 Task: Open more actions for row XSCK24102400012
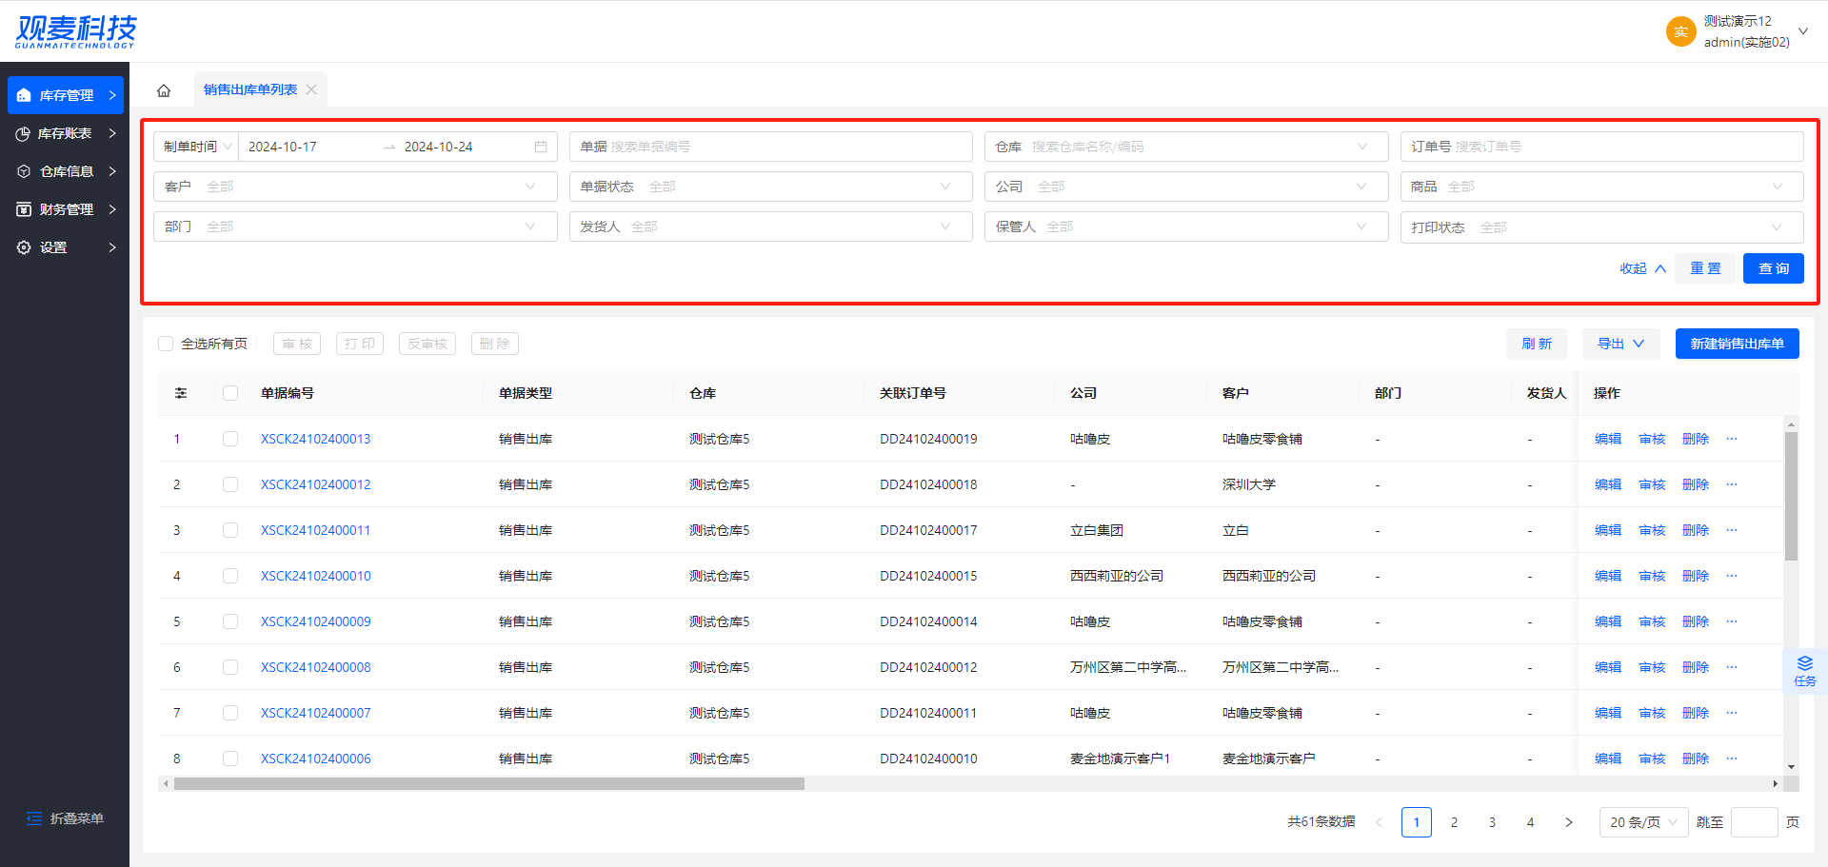click(1732, 484)
